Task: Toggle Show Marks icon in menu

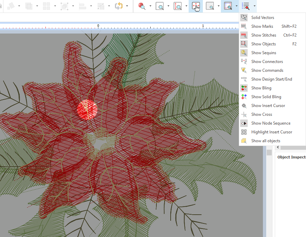Action: click(x=244, y=26)
